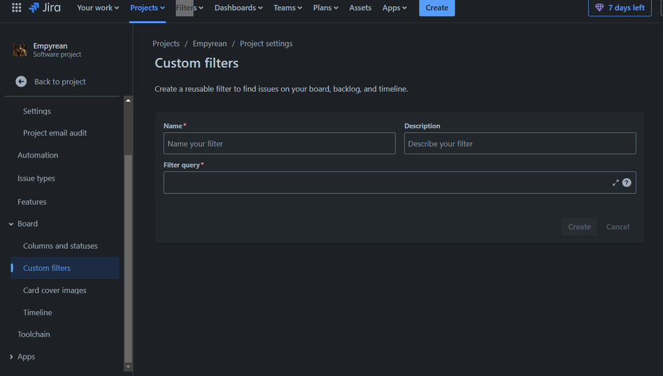Click the blue Create button in header

[437, 7]
